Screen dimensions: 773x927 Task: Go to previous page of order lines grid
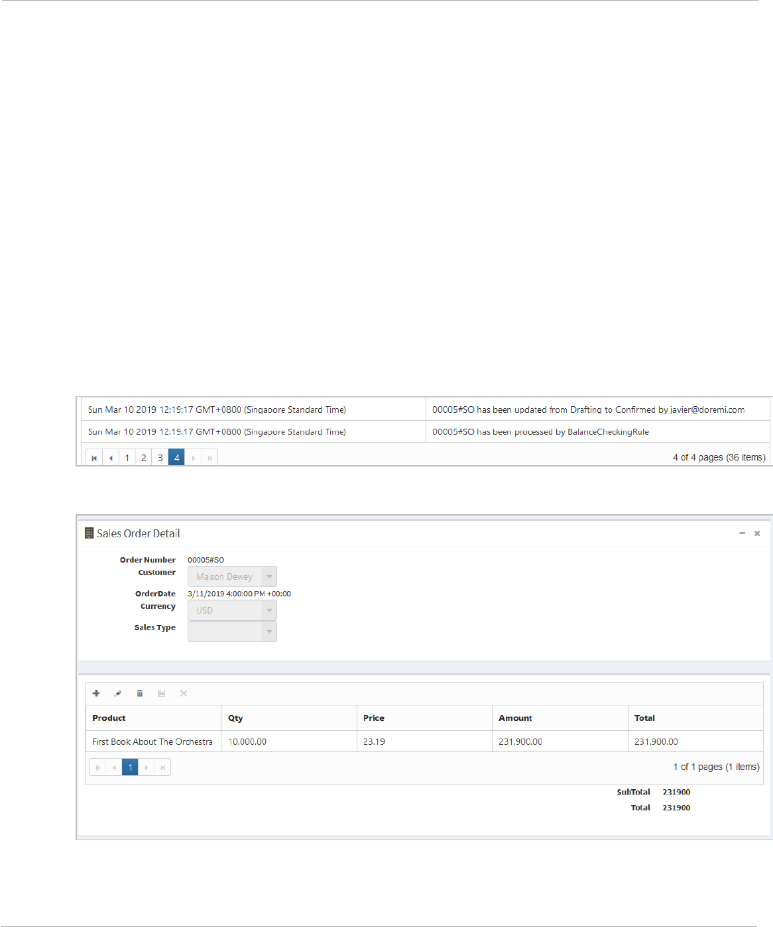114,767
